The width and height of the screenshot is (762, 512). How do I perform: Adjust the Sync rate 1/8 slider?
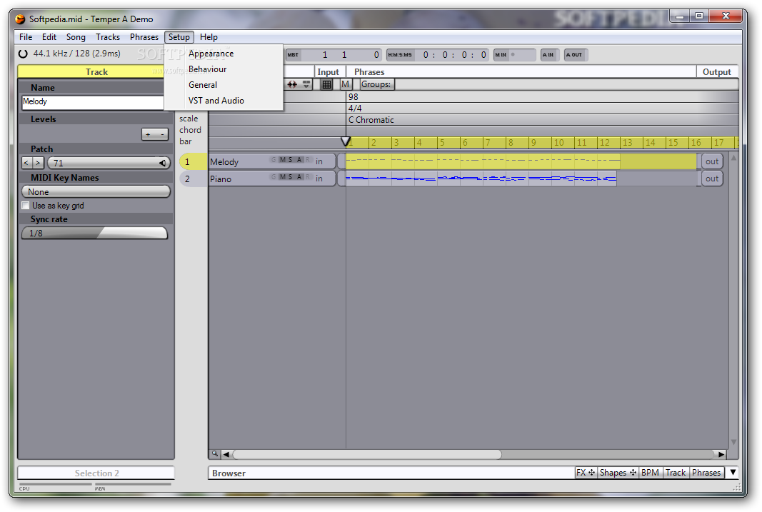[95, 234]
